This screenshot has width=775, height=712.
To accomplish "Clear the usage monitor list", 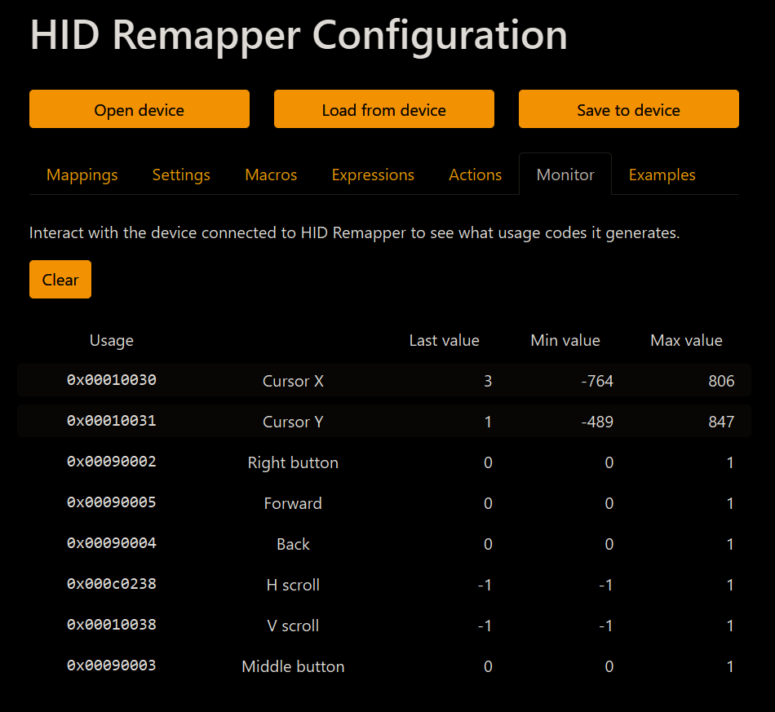I will (60, 279).
